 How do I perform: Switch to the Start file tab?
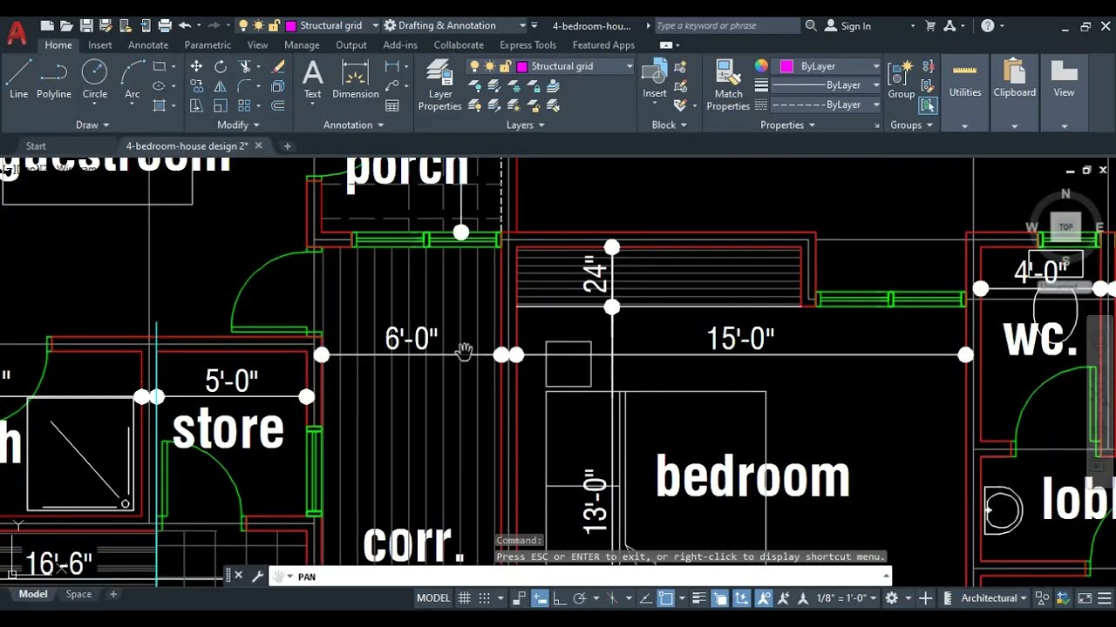pyautogui.click(x=36, y=146)
